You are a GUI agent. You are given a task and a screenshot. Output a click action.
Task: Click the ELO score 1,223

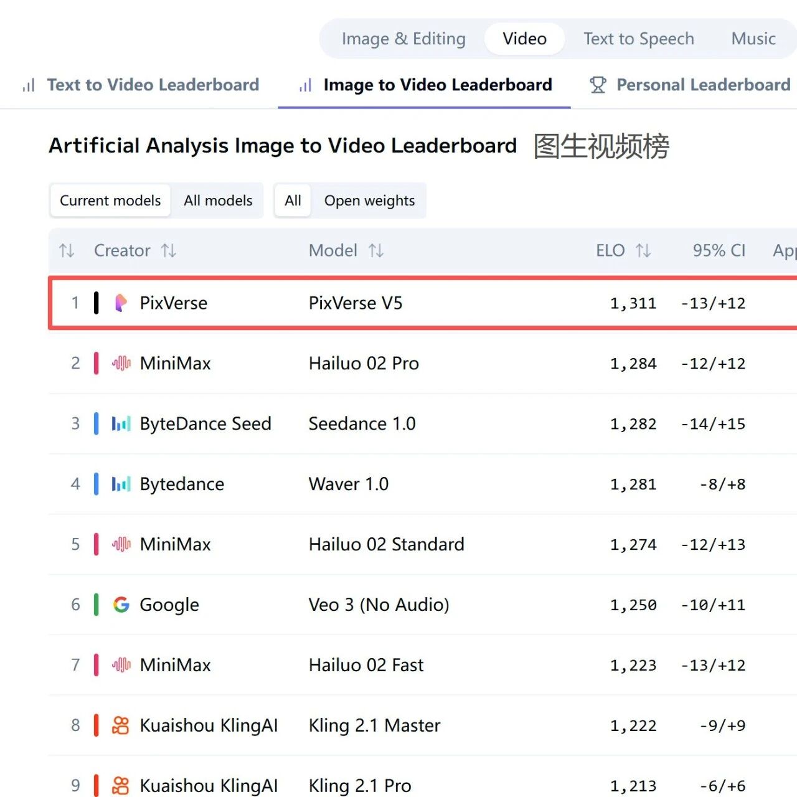tap(633, 666)
